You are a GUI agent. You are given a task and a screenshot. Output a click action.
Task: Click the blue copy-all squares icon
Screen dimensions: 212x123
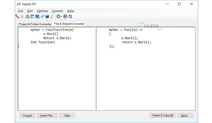(37, 17)
